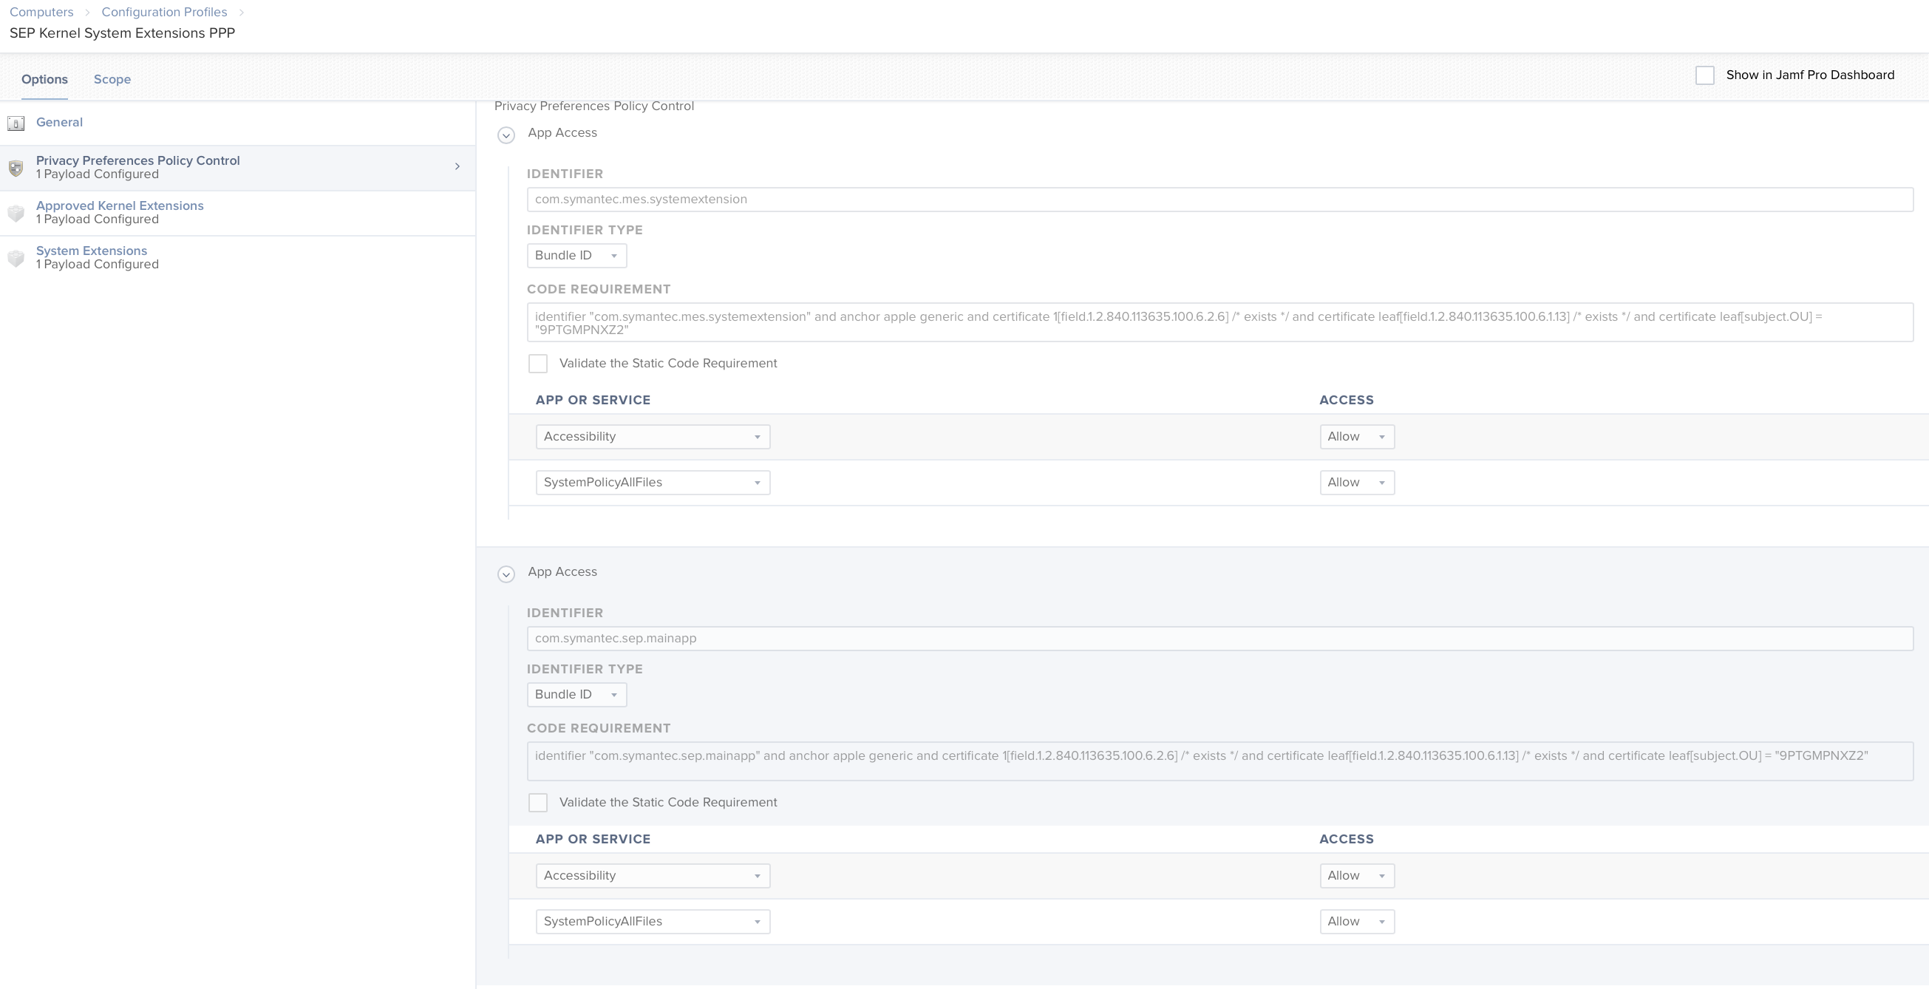
Task: Switch to the Scope tab
Action: 112,79
